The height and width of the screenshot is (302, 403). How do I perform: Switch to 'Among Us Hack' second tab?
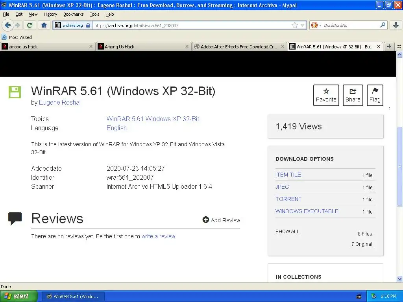point(144,46)
